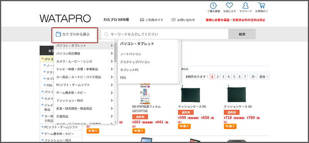Expand PCソフト・ゲームソフト submenu chevron
This screenshot has width=309, height=143.
tap(112, 85)
